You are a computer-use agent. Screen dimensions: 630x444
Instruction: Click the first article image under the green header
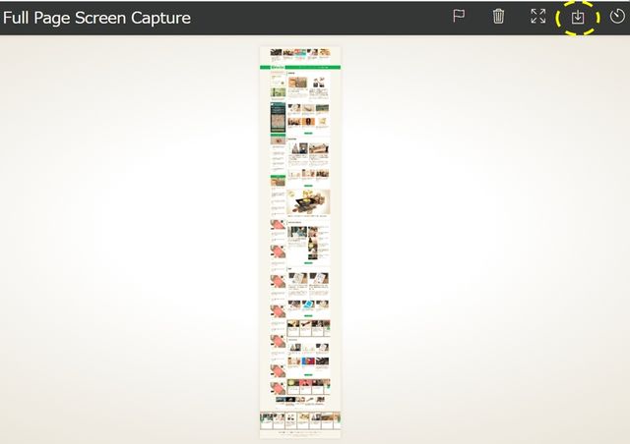tap(297, 83)
